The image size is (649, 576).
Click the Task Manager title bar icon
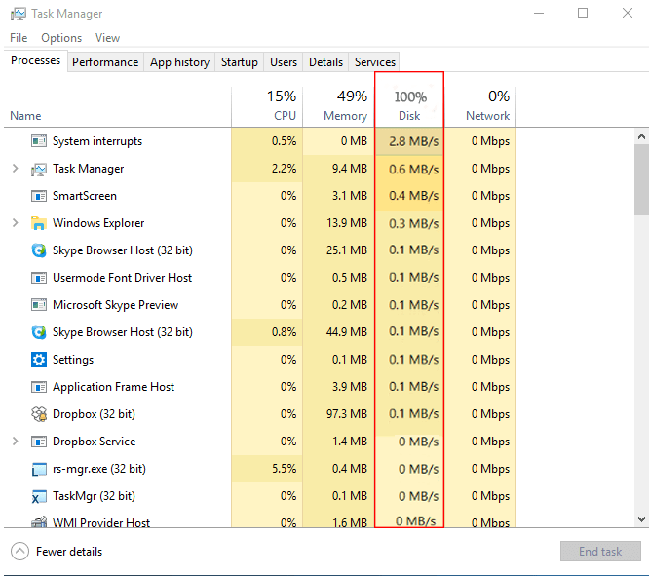[x=19, y=14]
